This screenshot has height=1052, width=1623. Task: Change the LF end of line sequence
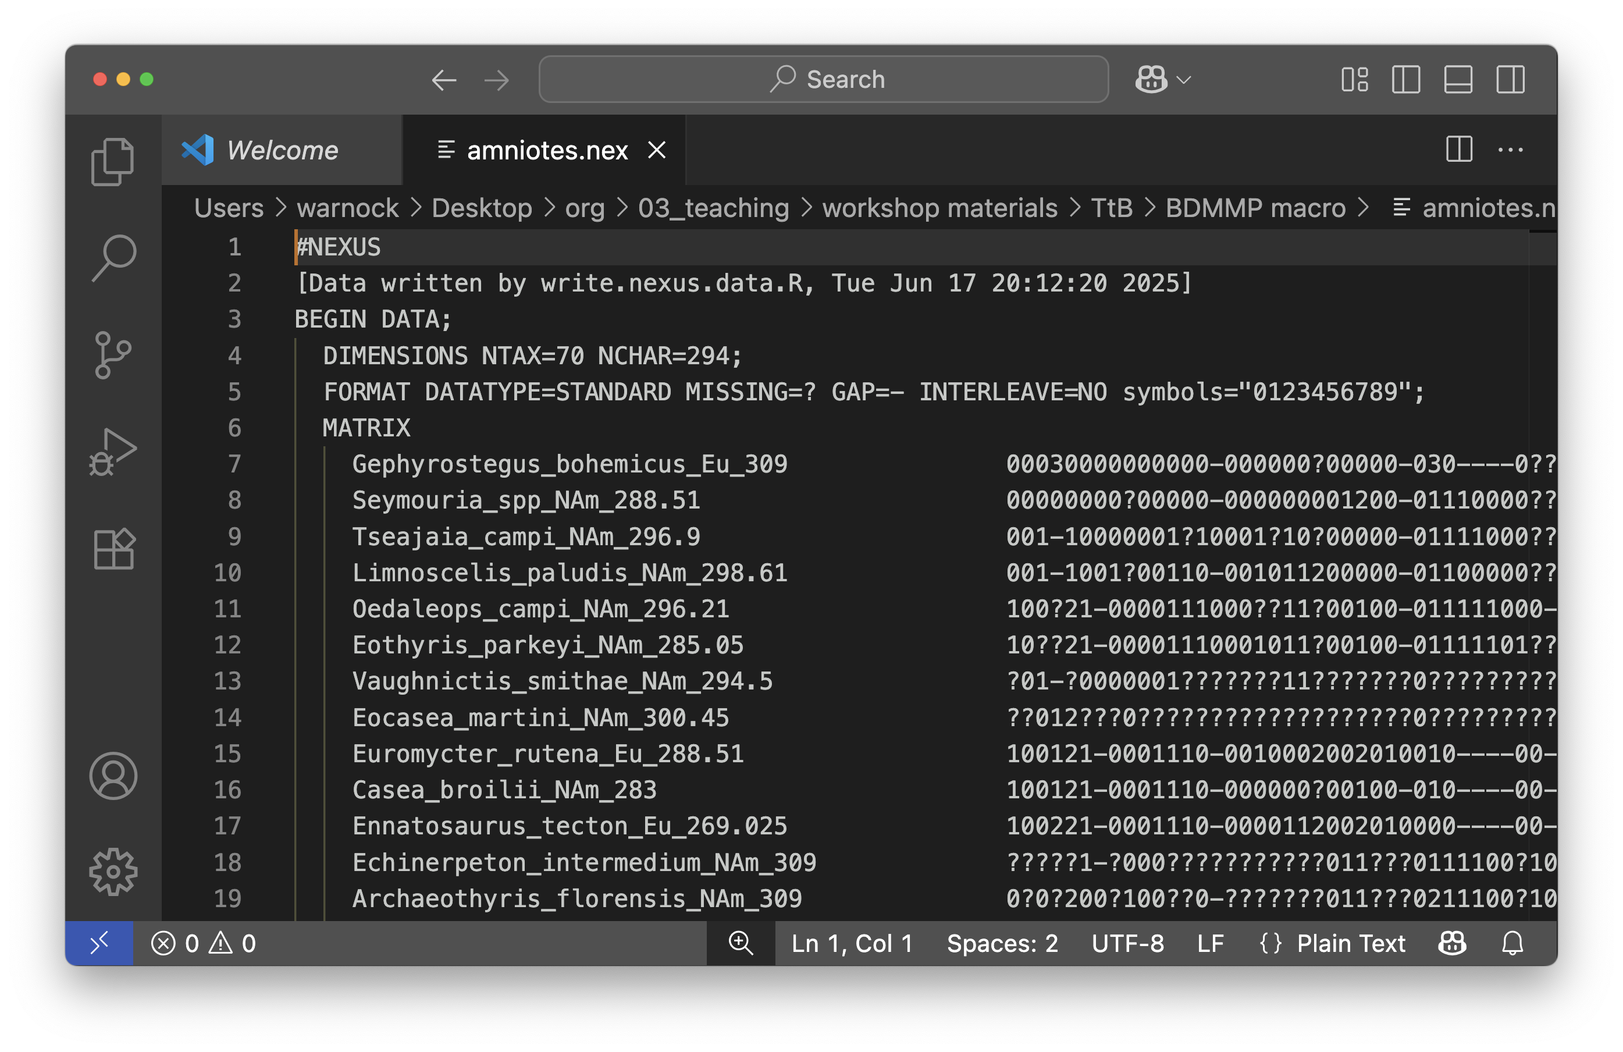coord(1211,943)
